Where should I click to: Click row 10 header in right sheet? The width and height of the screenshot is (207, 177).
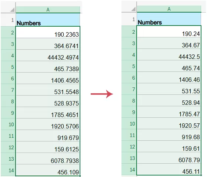coord(129,123)
